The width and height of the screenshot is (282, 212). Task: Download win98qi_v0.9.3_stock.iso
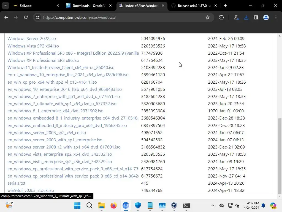click(x=31, y=190)
